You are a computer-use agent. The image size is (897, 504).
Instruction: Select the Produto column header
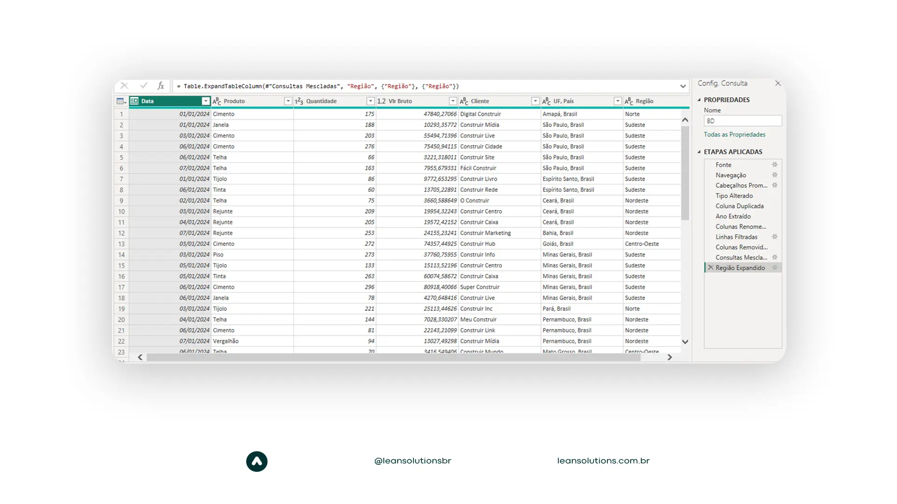pyautogui.click(x=252, y=101)
